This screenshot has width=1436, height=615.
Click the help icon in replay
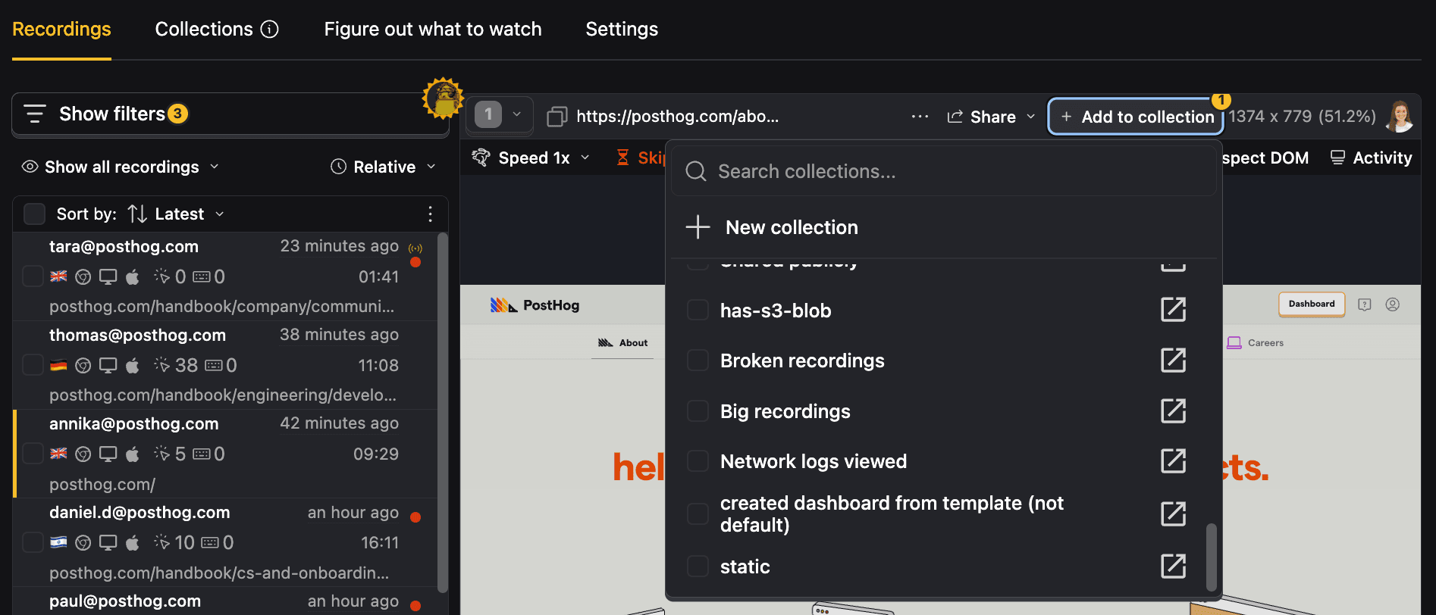pos(1365,304)
